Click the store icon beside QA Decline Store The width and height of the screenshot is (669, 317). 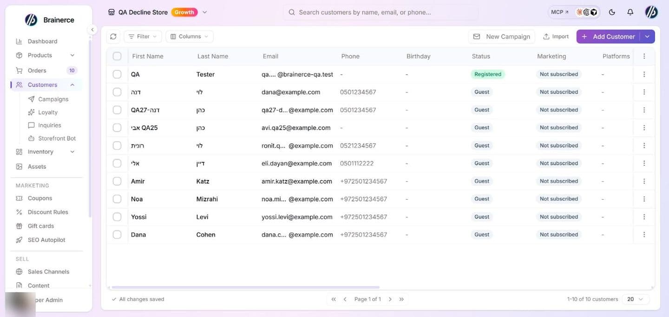(x=111, y=12)
